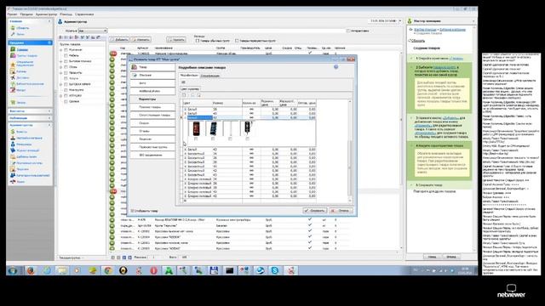
Task: Open SEO продвижение section in dialog
Action: pyautogui.click(x=152, y=155)
